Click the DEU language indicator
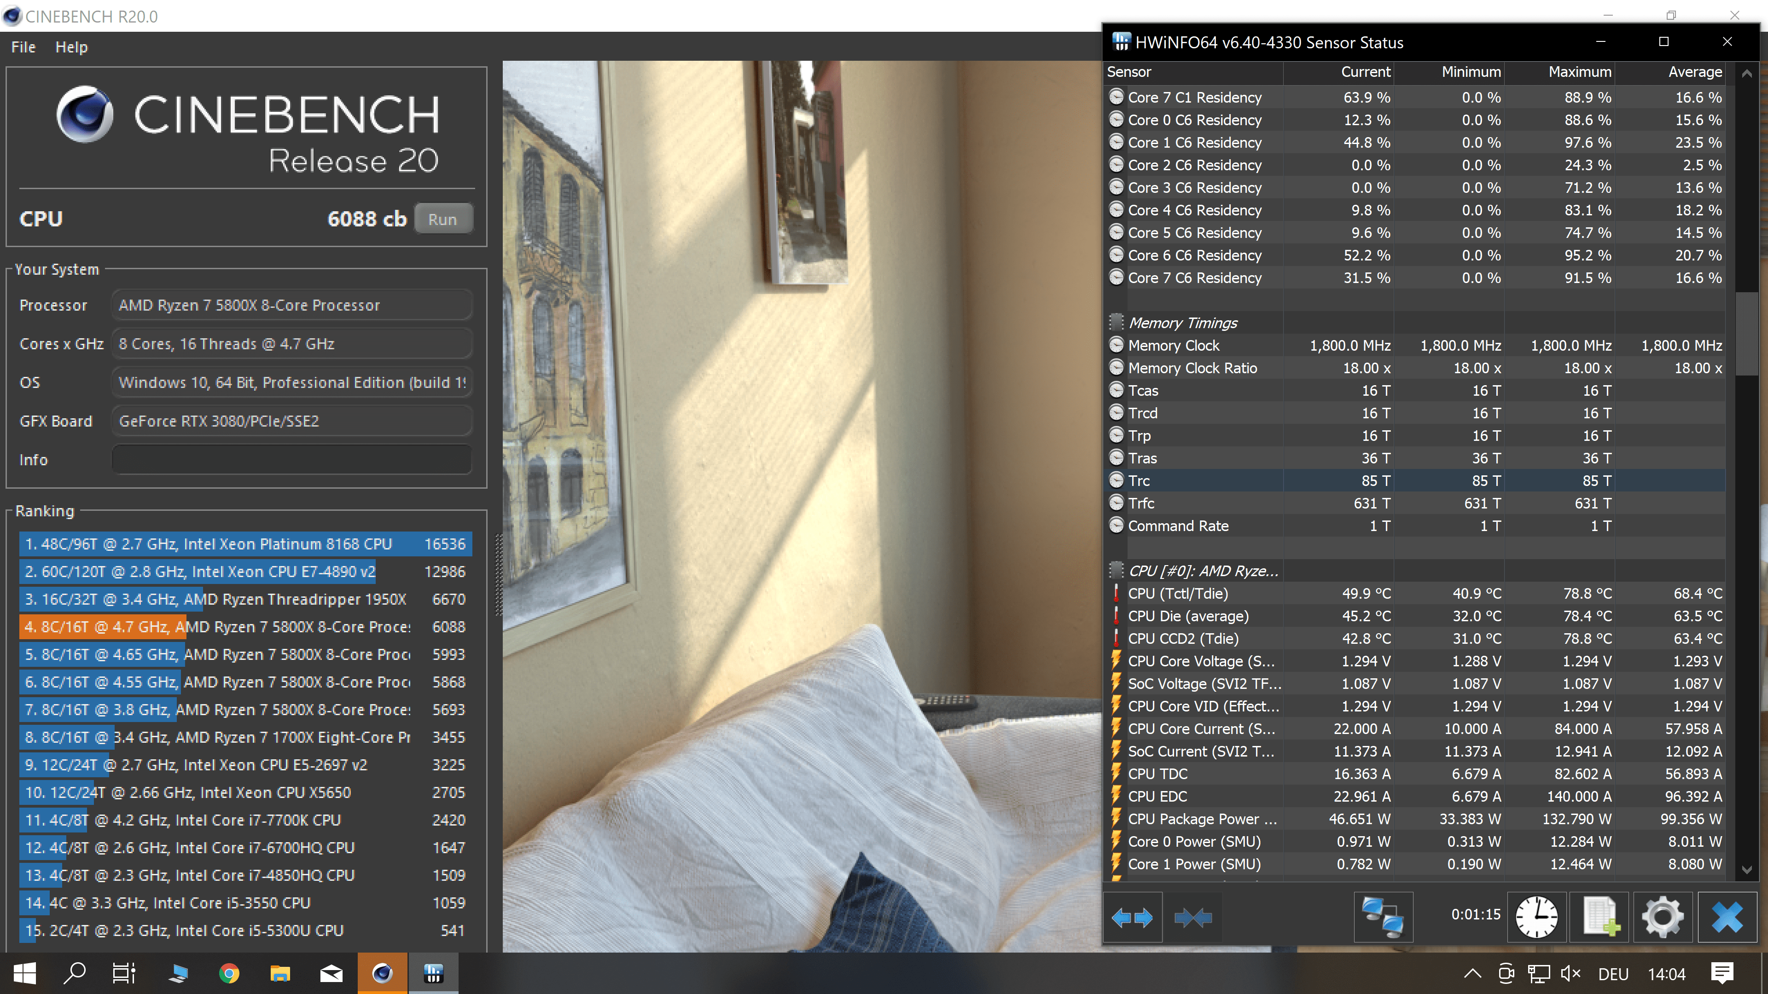Image resolution: width=1768 pixels, height=994 pixels. coord(1613,974)
